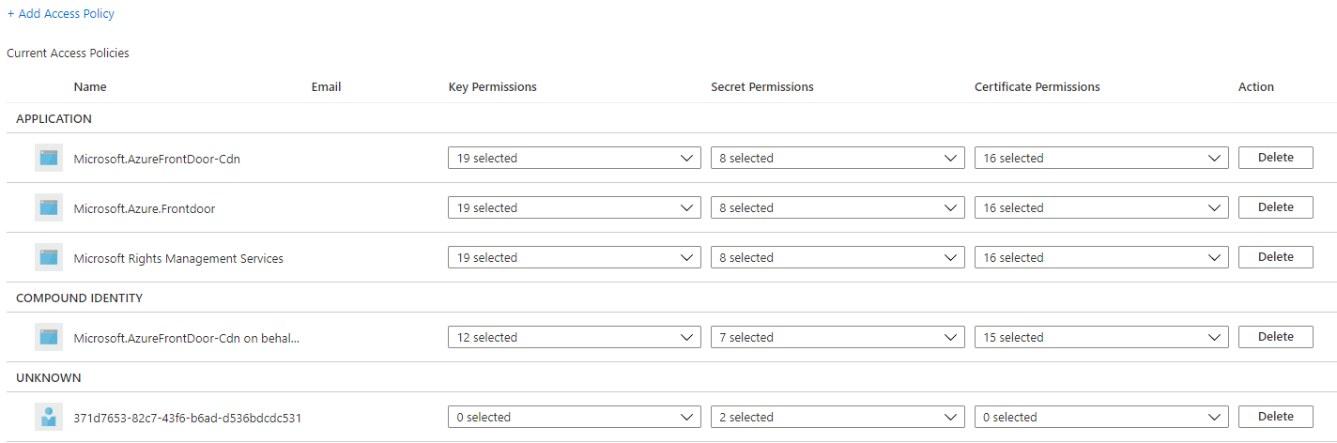The width and height of the screenshot is (1337, 443).
Task: Expand Certificate Permissions for Microsoft Rights Management Services
Action: [1101, 258]
